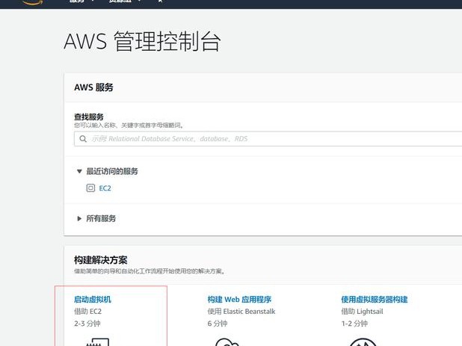Click the 查找服务 label
462x346 pixels.
89,117
